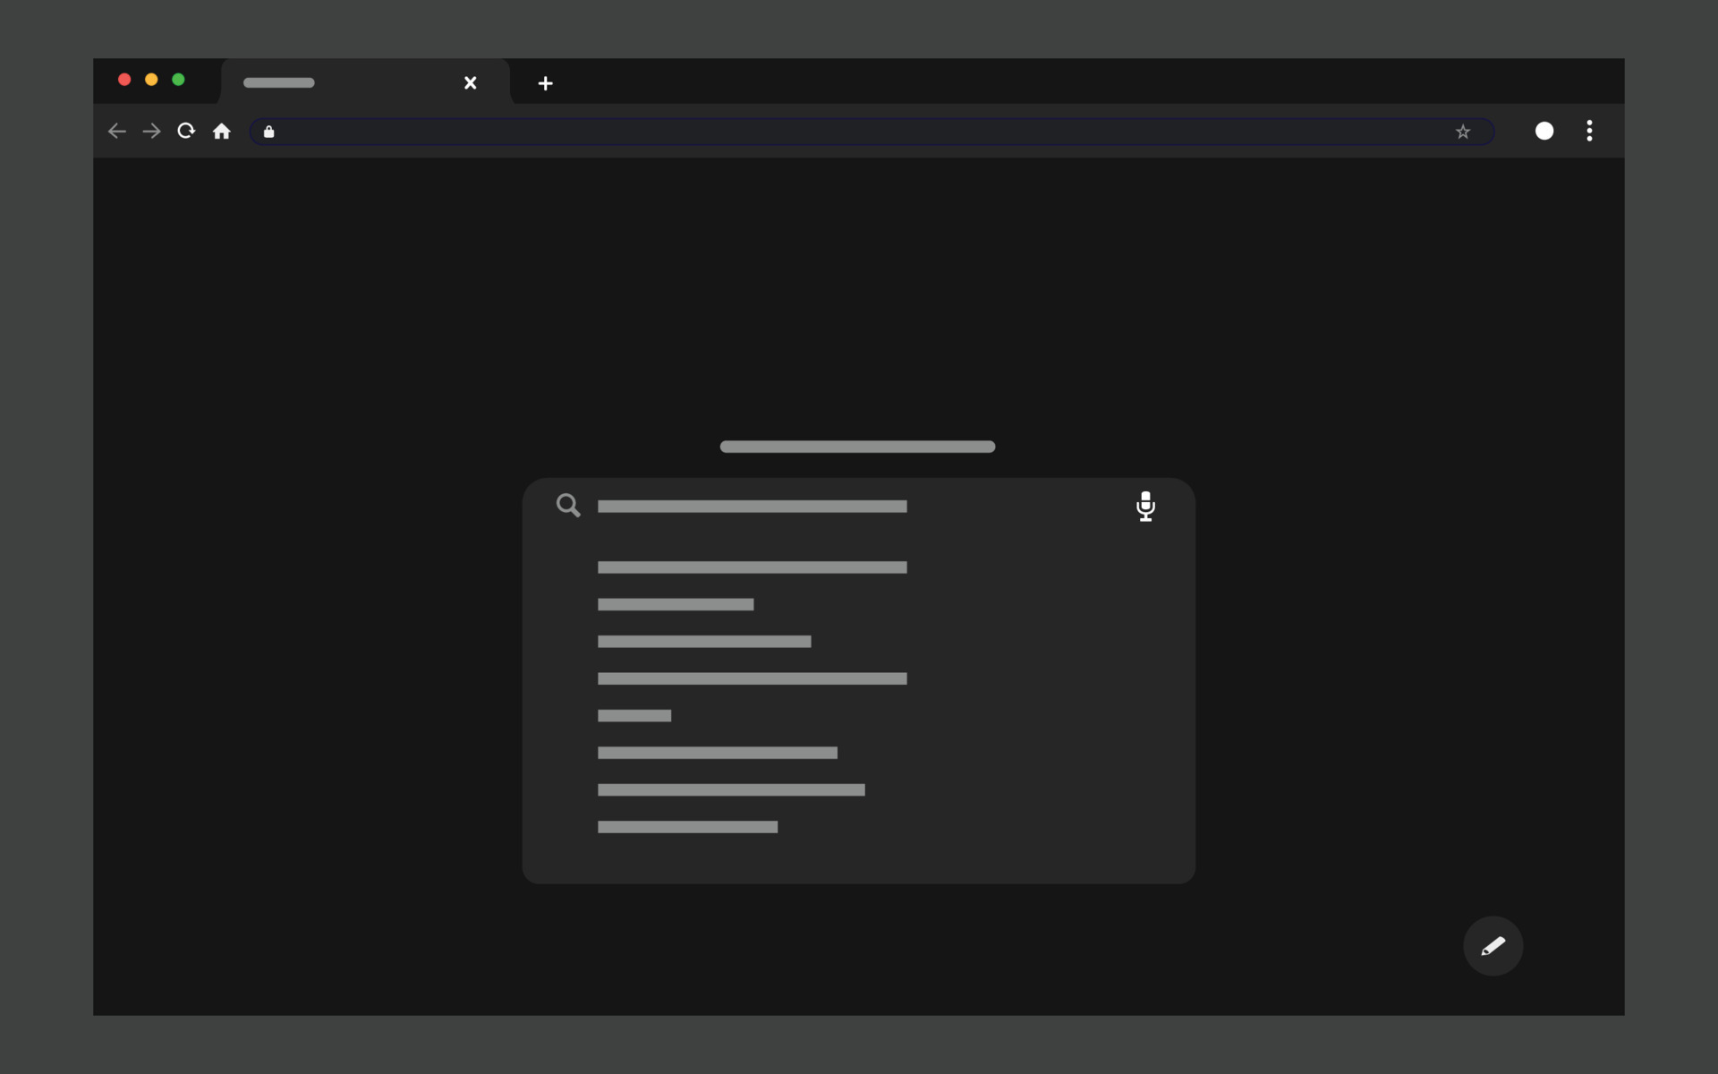This screenshot has width=1718, height=1074.
Task: Select the first search suggestion row
Action: (x=752, y=567)
